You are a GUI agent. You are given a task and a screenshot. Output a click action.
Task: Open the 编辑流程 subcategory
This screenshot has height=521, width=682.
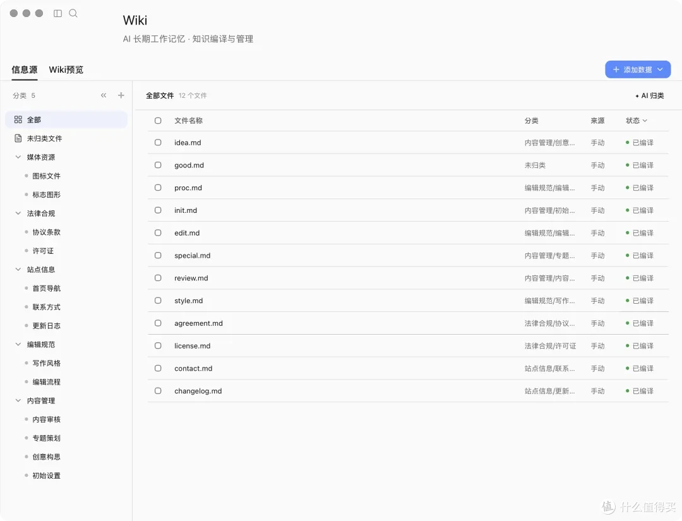coord(47,381)
